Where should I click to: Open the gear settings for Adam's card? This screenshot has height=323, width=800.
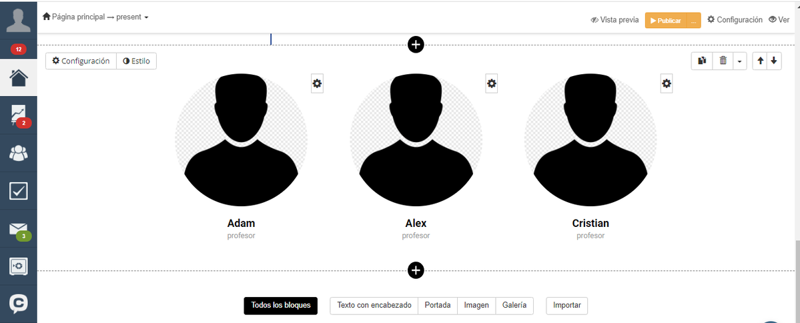coord(318,83)
